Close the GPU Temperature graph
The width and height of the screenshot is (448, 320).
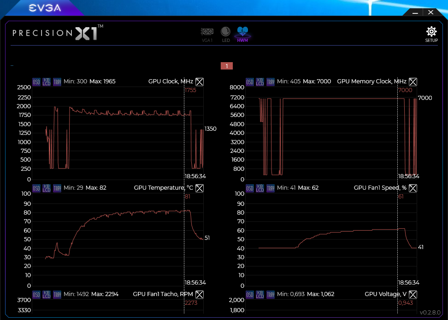pyautogui.click(x=200, y=188)
